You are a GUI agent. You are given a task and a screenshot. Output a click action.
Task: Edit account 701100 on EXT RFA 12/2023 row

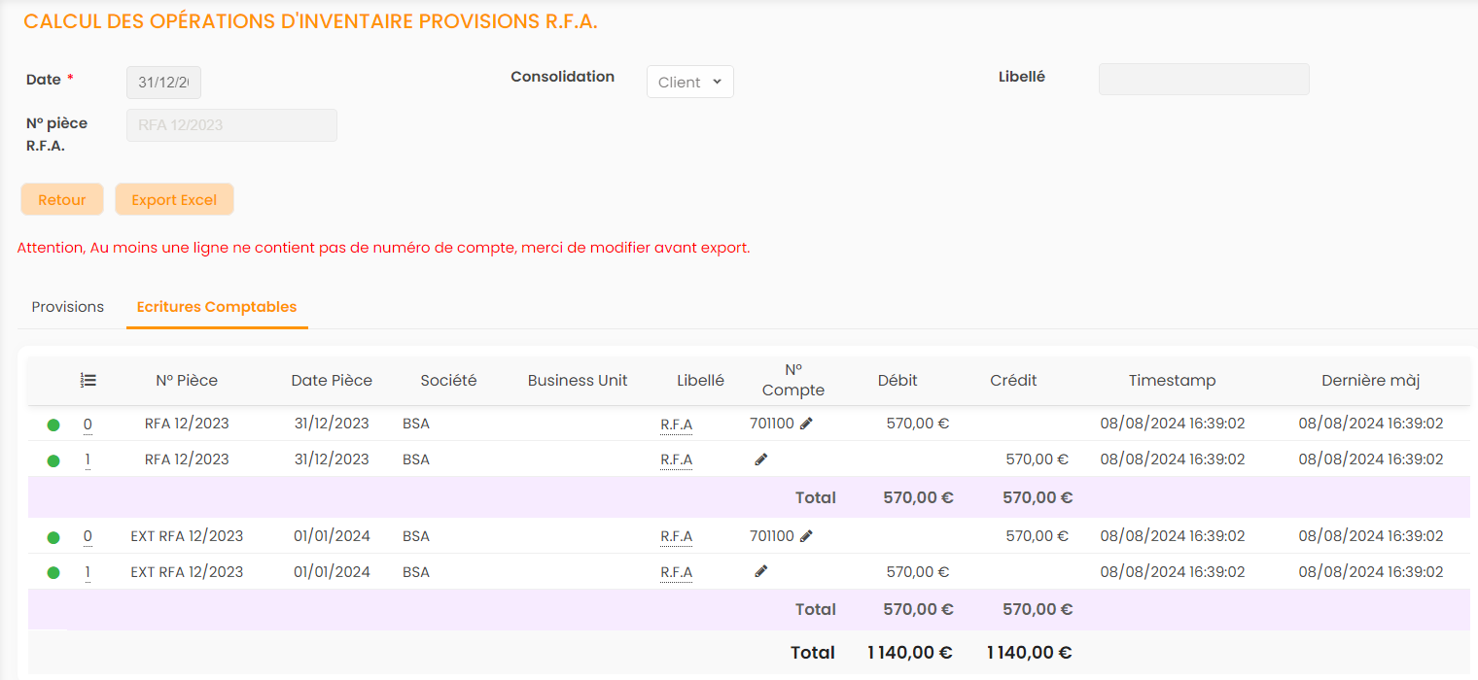click(806, 536)
